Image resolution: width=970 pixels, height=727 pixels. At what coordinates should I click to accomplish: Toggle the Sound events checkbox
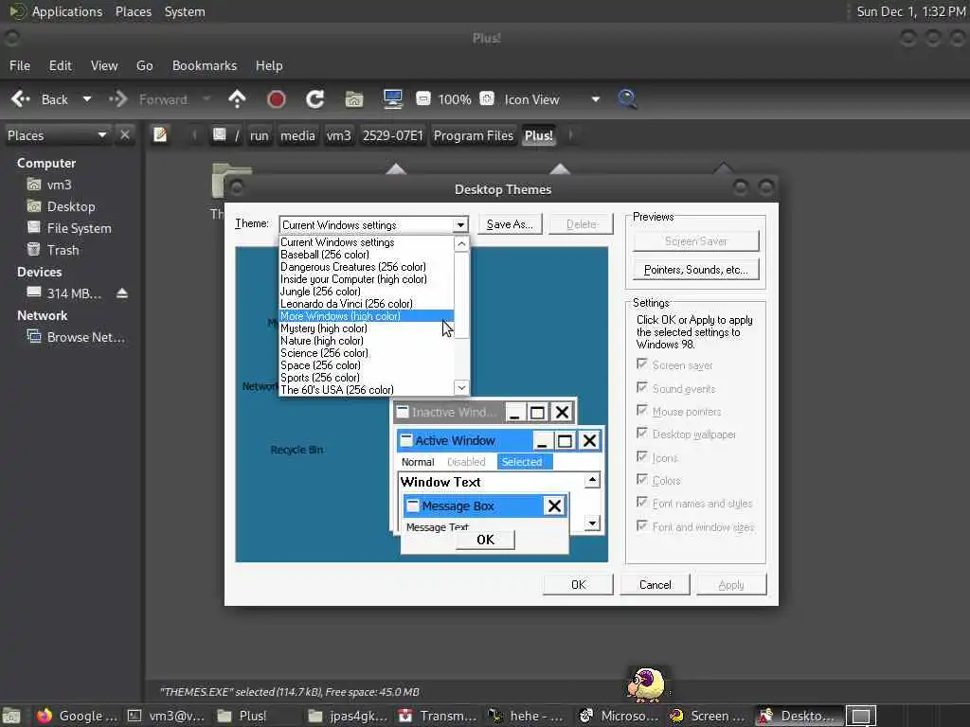pos(642,387)
